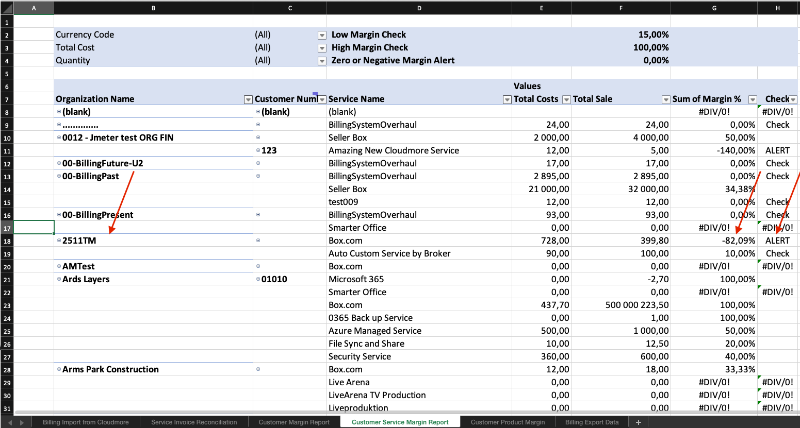Open the Sum of Margin % filter button
The height and width of the screenshot is (428, 800).
pos(753,100)
